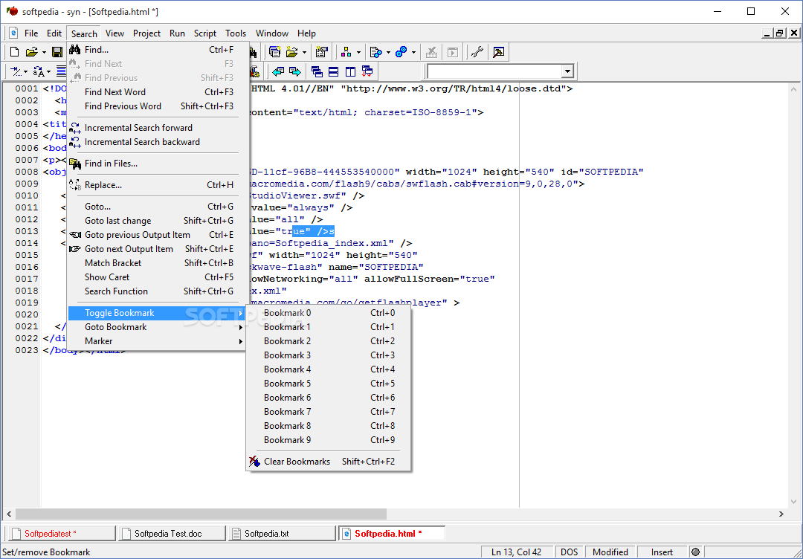Image resolution: width=803 pixels, height=559 pixels.
Task: Click the open file folder icon
Action: click(x=32, y=52)
